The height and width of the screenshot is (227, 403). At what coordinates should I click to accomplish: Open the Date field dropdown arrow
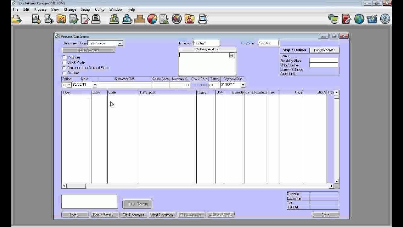95,85
